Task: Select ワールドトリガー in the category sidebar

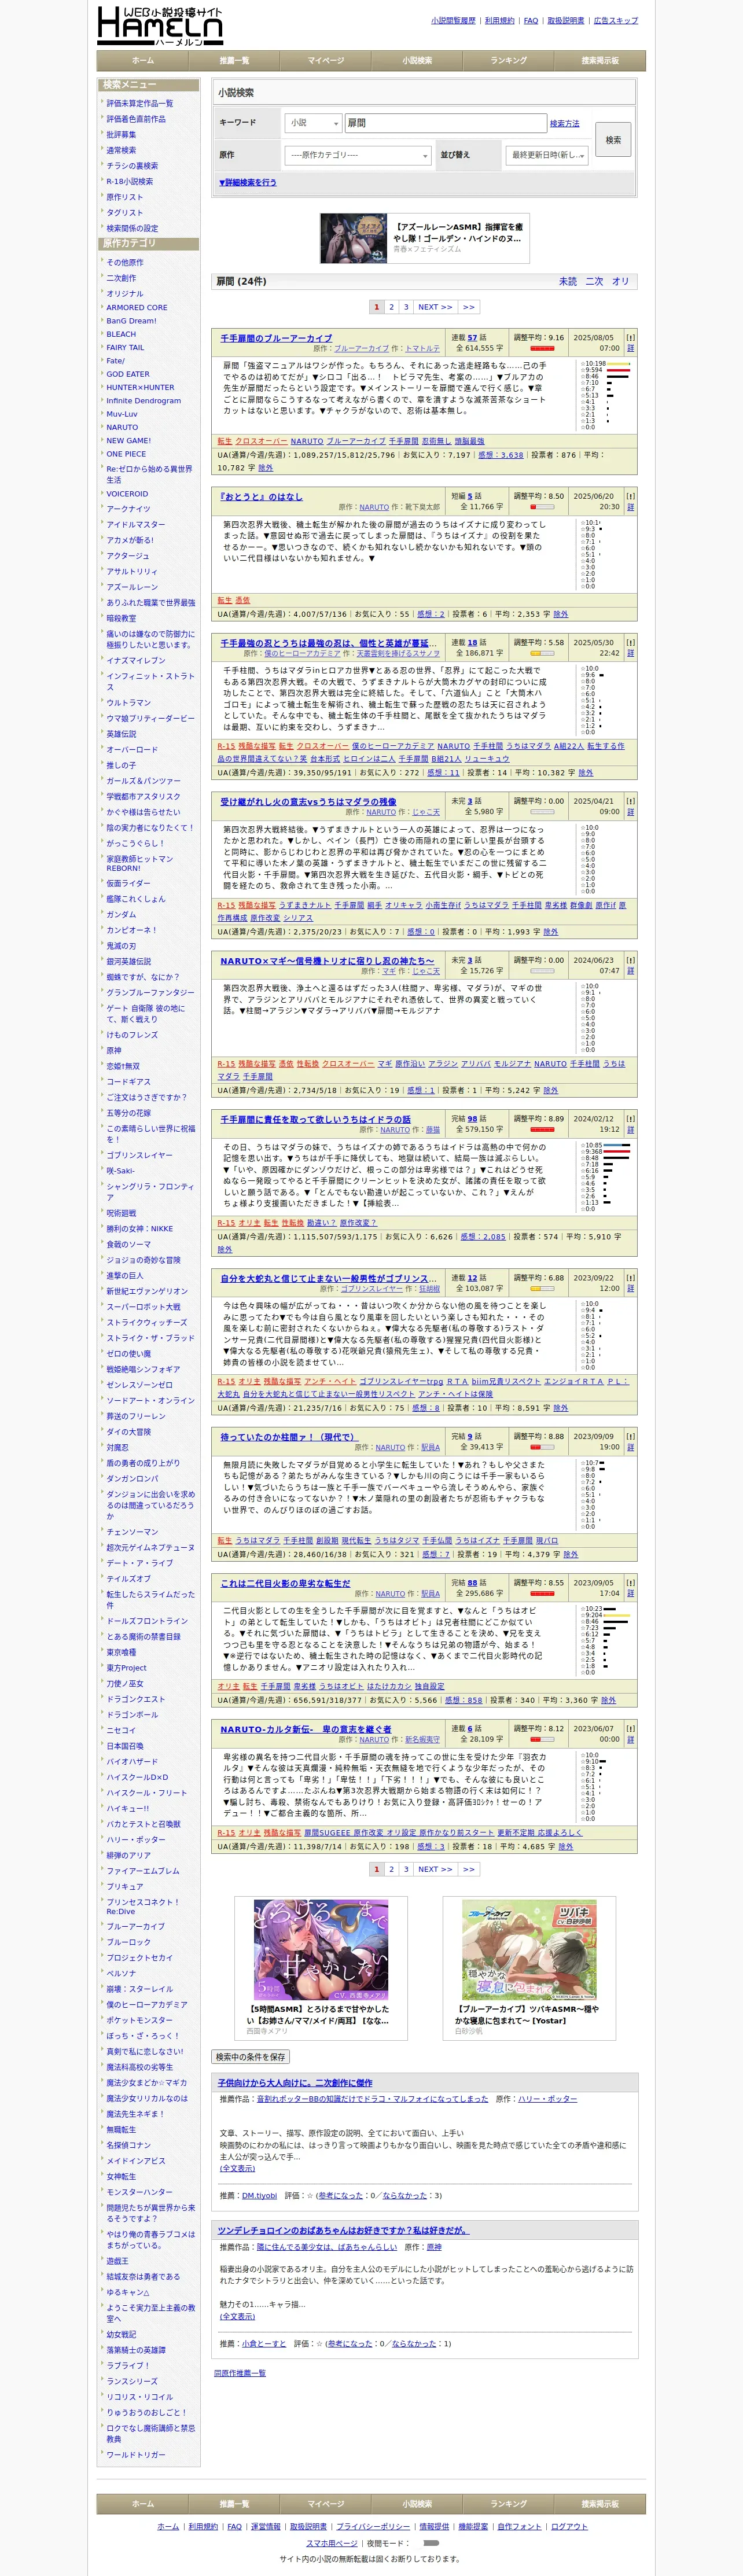Action: tap(136, 2454)
